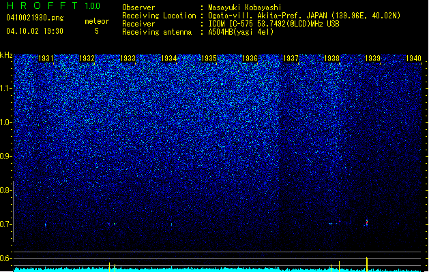The height and width of the screenshot is (272, 429).
Task: Click the 0.7 kHz axis label
Action: pyautogui.click(x=5, y=224)
